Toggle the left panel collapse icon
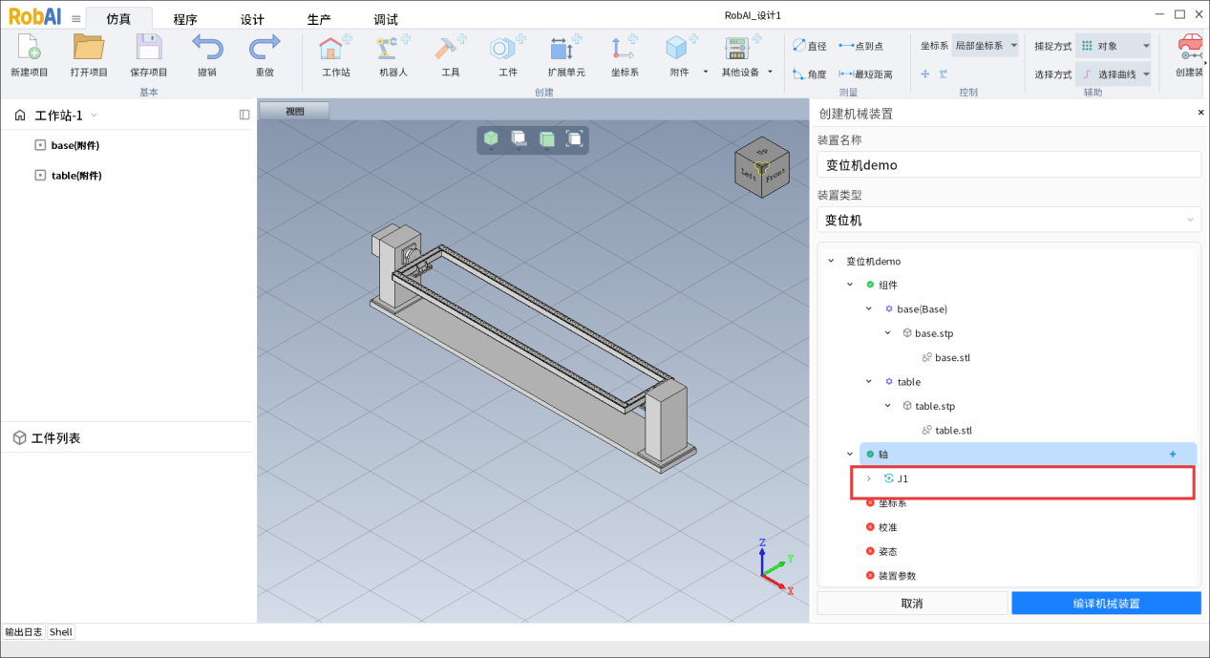The image size is (1210, 658). pos(244,115)
